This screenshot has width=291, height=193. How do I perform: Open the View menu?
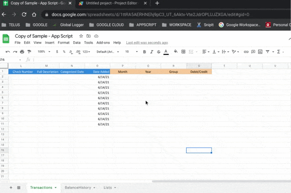click(x=38, y=43)
